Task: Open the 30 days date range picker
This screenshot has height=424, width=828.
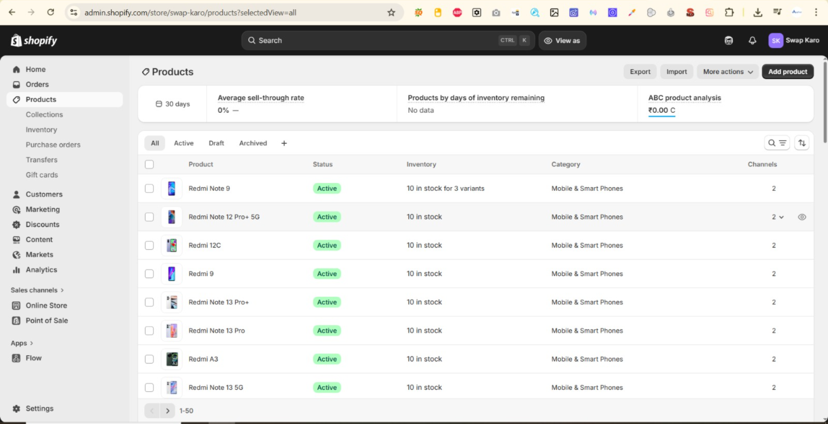Action: (x=173, y=104)
